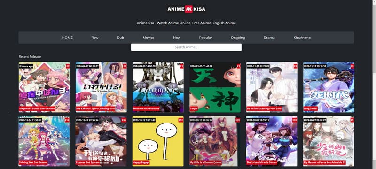The image size is (376, 169).
Task: Click the '2024-01-05 11:40:38' timestamp
Action: point(201,66)
